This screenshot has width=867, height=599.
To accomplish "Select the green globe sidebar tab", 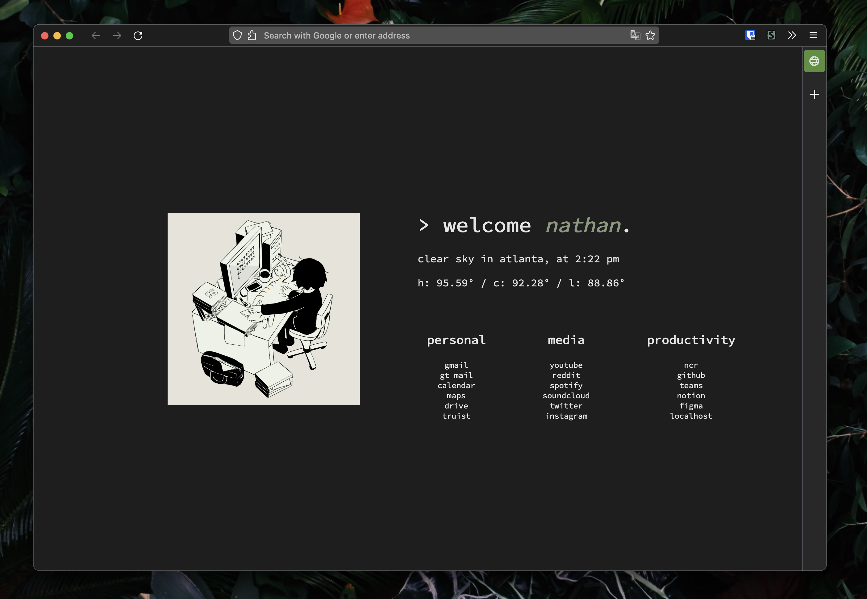I will tap(814, 61).
